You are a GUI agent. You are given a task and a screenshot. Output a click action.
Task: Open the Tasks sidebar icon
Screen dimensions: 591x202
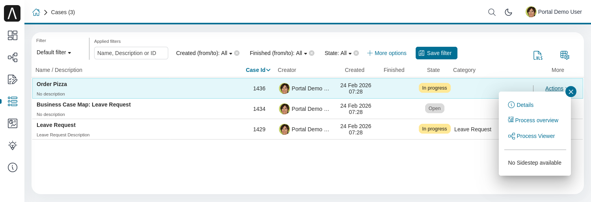[x=13, y=79]
